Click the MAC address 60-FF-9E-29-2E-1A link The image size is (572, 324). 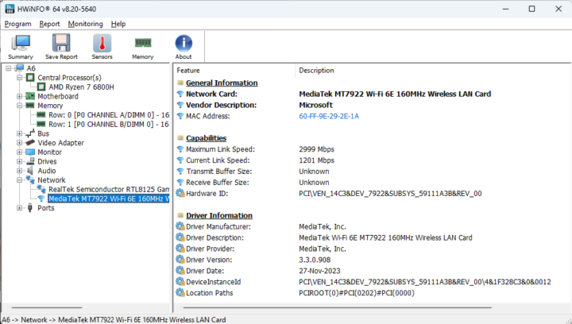329,116
